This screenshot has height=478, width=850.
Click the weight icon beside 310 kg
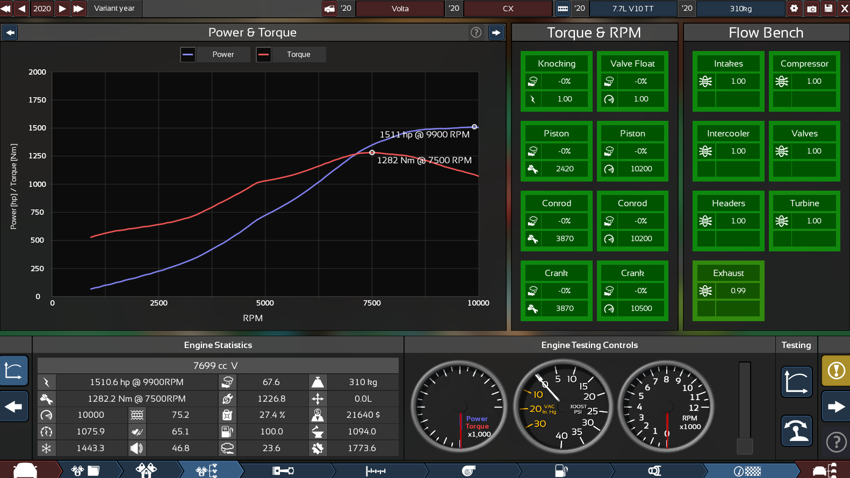click(318, 382)
